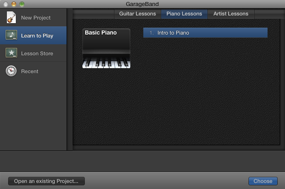Select the New Project label

click(36, 17)
